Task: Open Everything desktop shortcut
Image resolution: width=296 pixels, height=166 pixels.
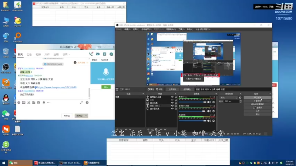Action: 17,37
